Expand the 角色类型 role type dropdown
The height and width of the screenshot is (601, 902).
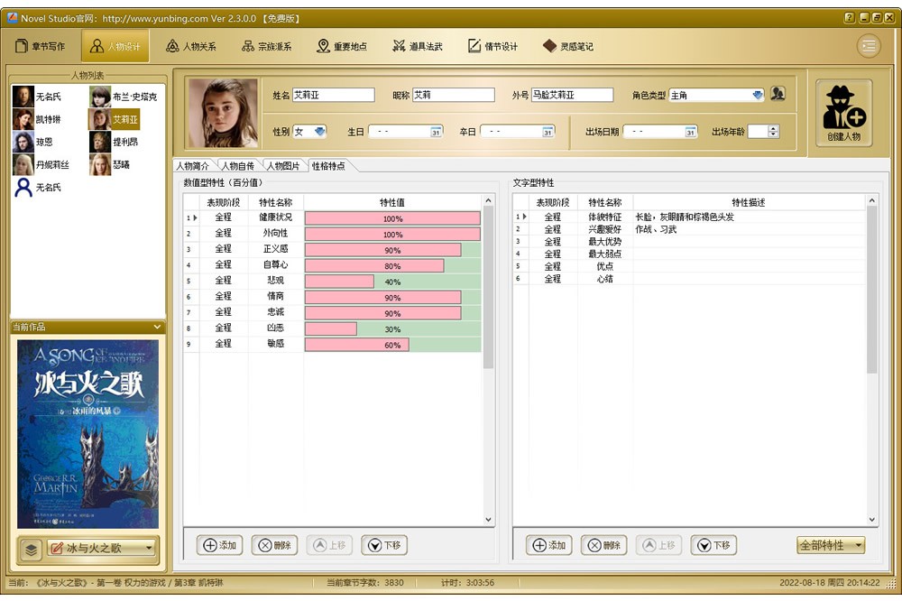point(757,95)
